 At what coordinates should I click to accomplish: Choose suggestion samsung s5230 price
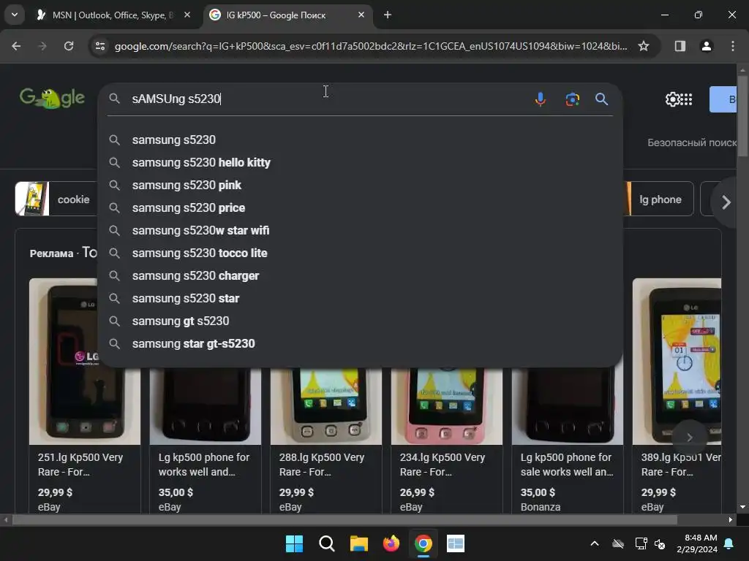coord(360,208)
